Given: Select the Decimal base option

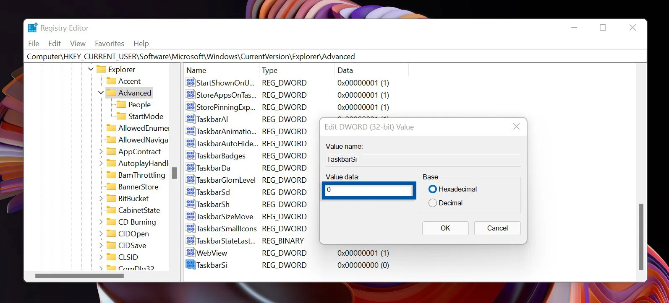Looking at the screenshot, I should click(433, 203).
